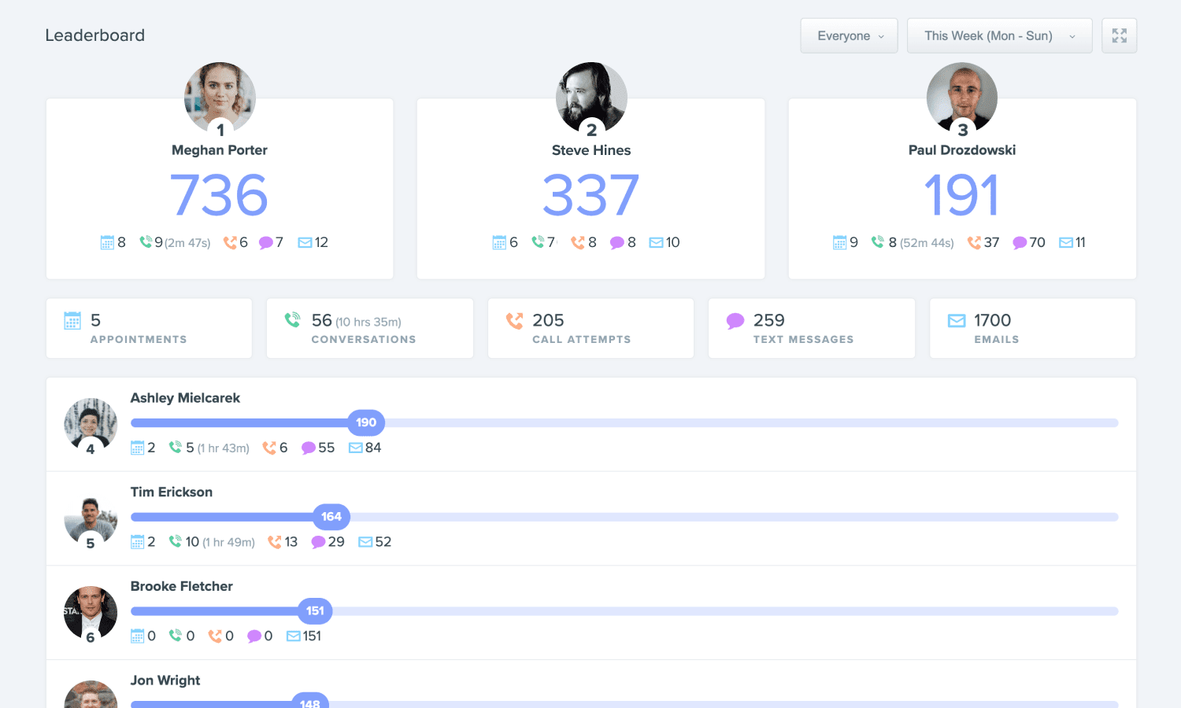1181x708 pixels.
Task: Click the chevron arrow beside This Week
Action: click(1072, 36)
